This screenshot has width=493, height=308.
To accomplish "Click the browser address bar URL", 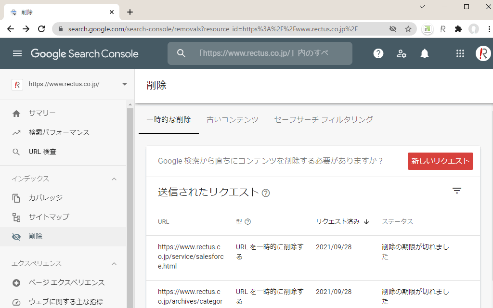I will pos(213,29).
